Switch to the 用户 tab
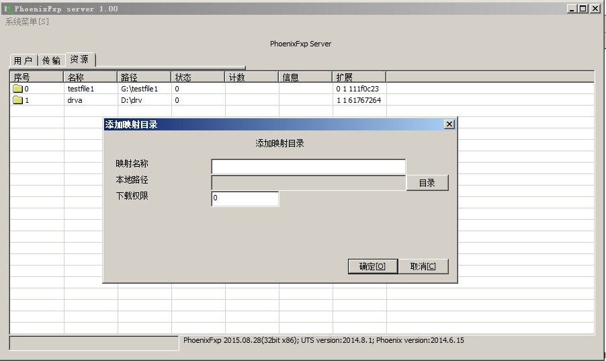Image resolution: width=606 pixels, height=361 pixels. point(24,61)
